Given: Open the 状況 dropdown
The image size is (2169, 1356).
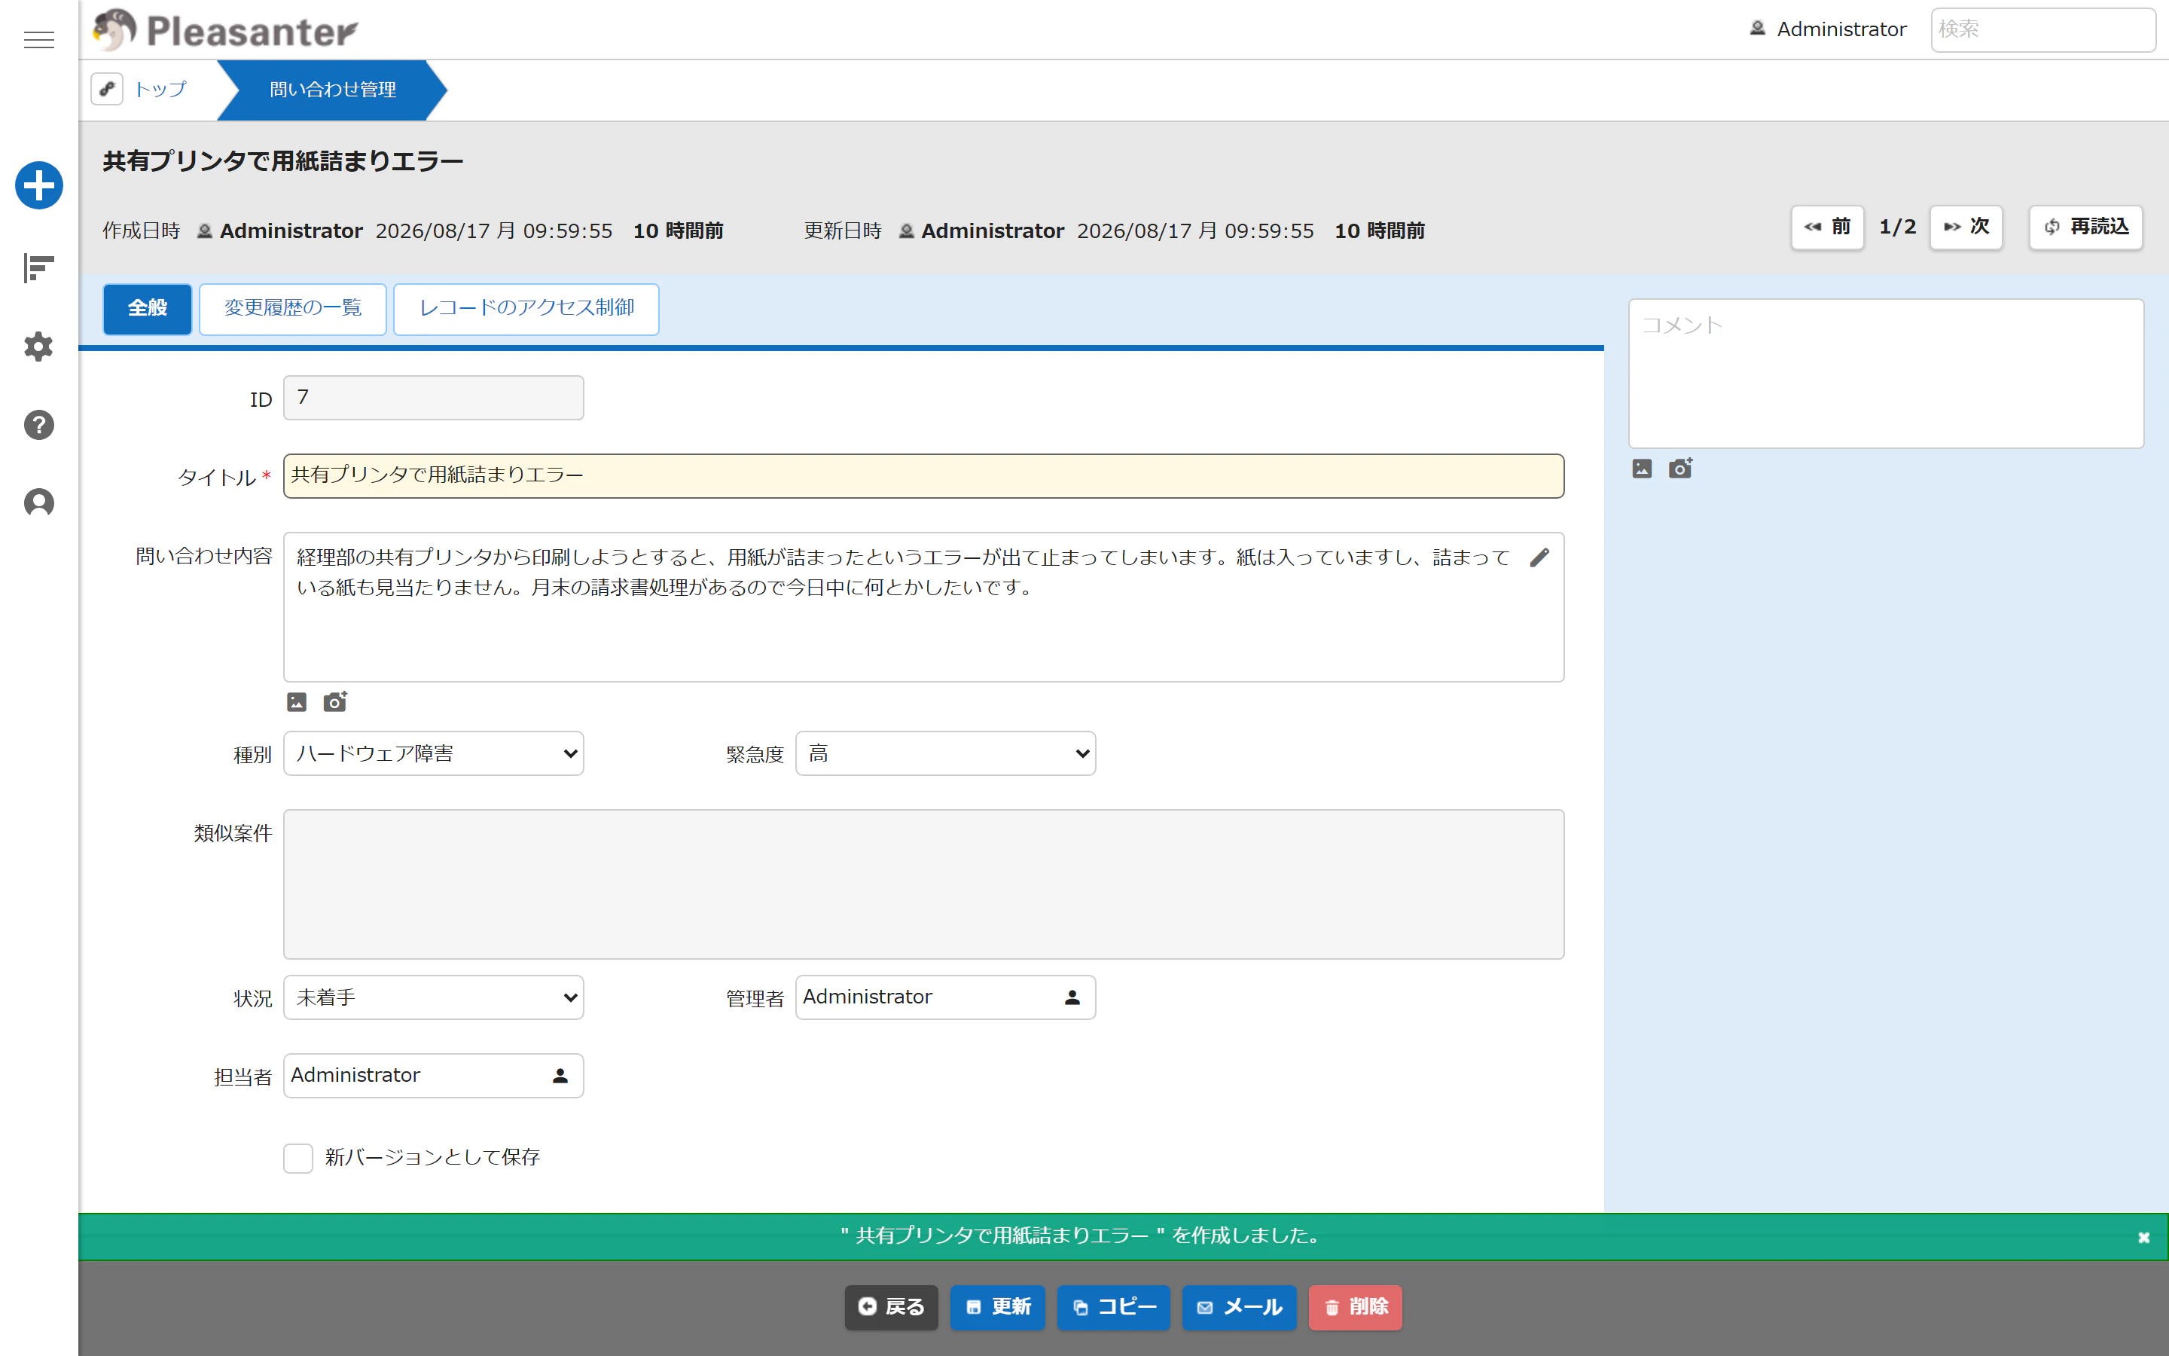Looking at the screenshot, I should pos(434,997).
